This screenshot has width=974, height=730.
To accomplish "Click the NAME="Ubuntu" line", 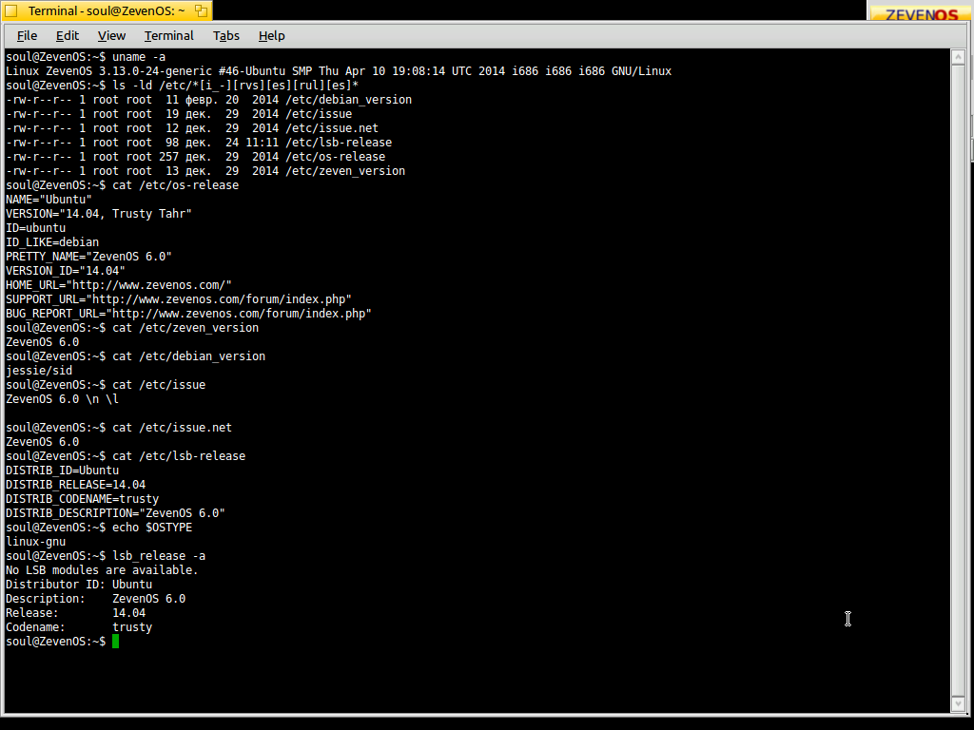I will pyautogui.click(x=49, y=200).
